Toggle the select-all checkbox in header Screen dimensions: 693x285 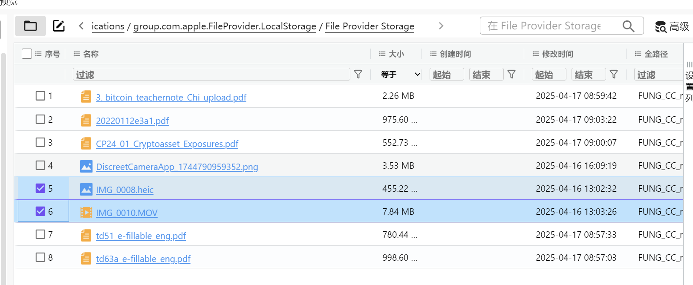click(x=27, y=54)
